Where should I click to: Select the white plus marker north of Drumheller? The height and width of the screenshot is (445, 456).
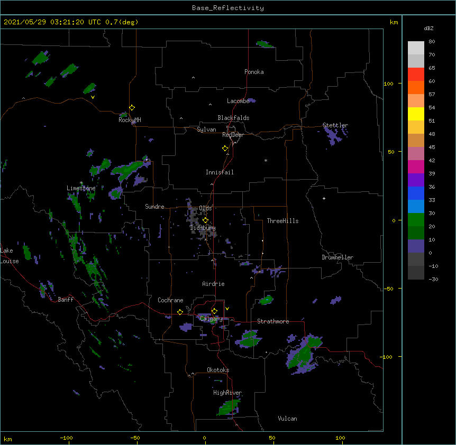coord(324,198)
